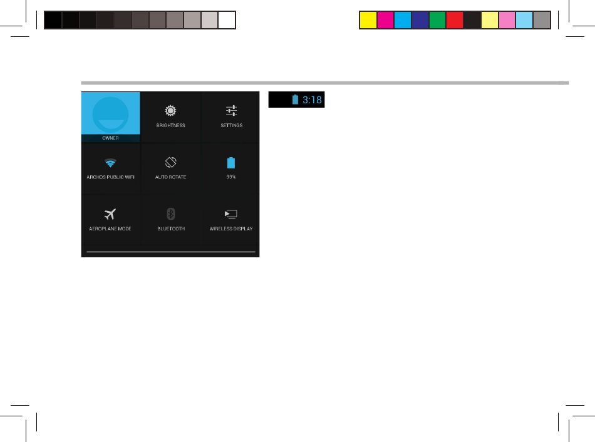Screen dimensions: 595x442
Task: Open Wireless Display casting option
Action: [230, 220]
